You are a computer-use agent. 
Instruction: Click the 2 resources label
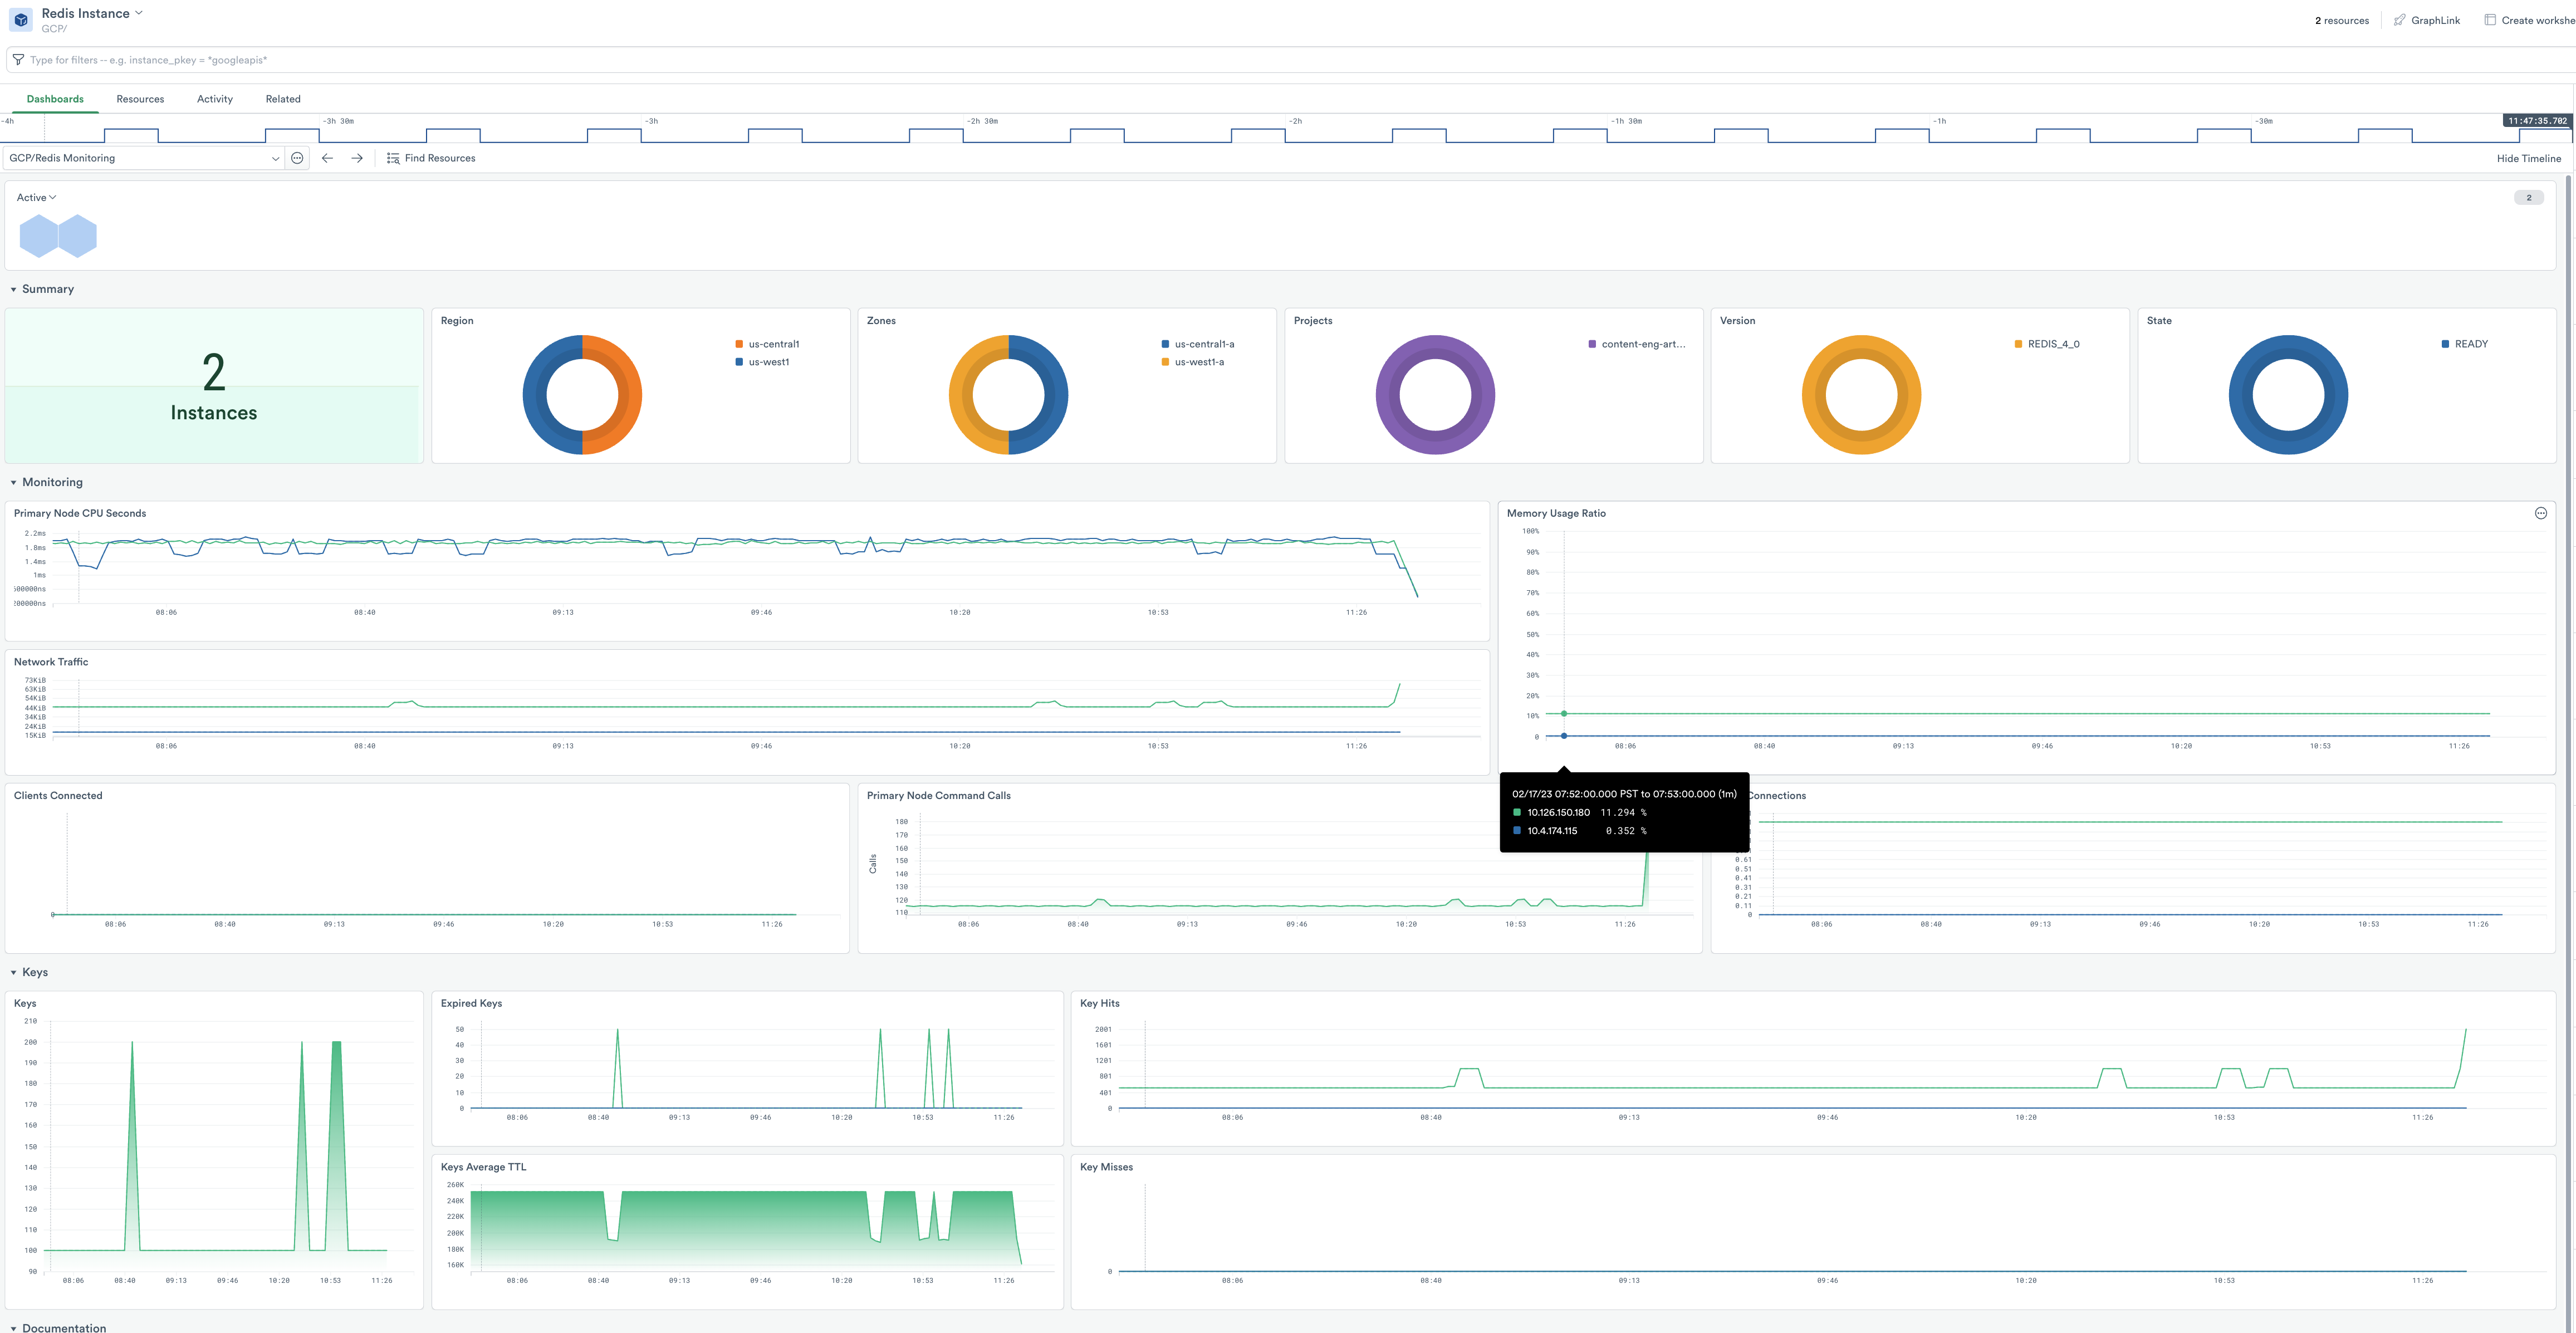coord(2342,20)
